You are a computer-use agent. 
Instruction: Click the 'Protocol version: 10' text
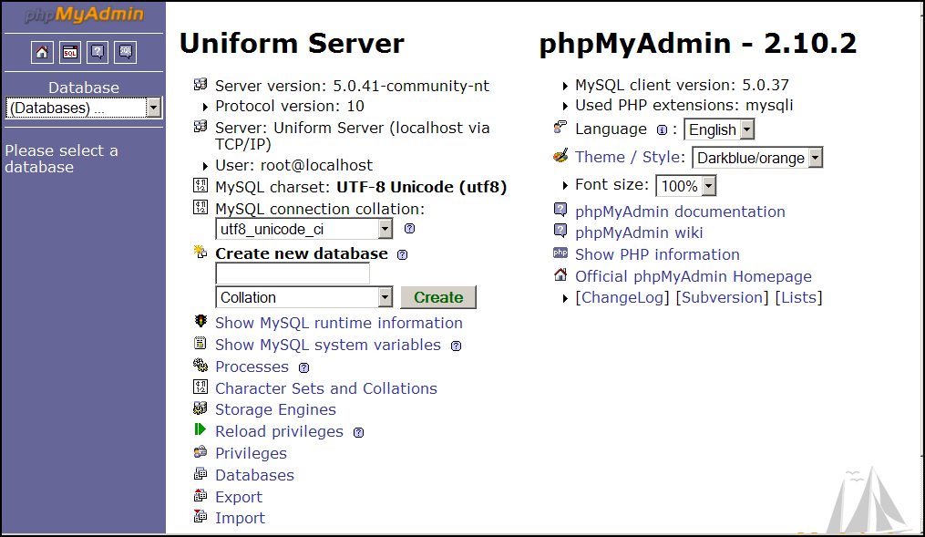point(290,107)
